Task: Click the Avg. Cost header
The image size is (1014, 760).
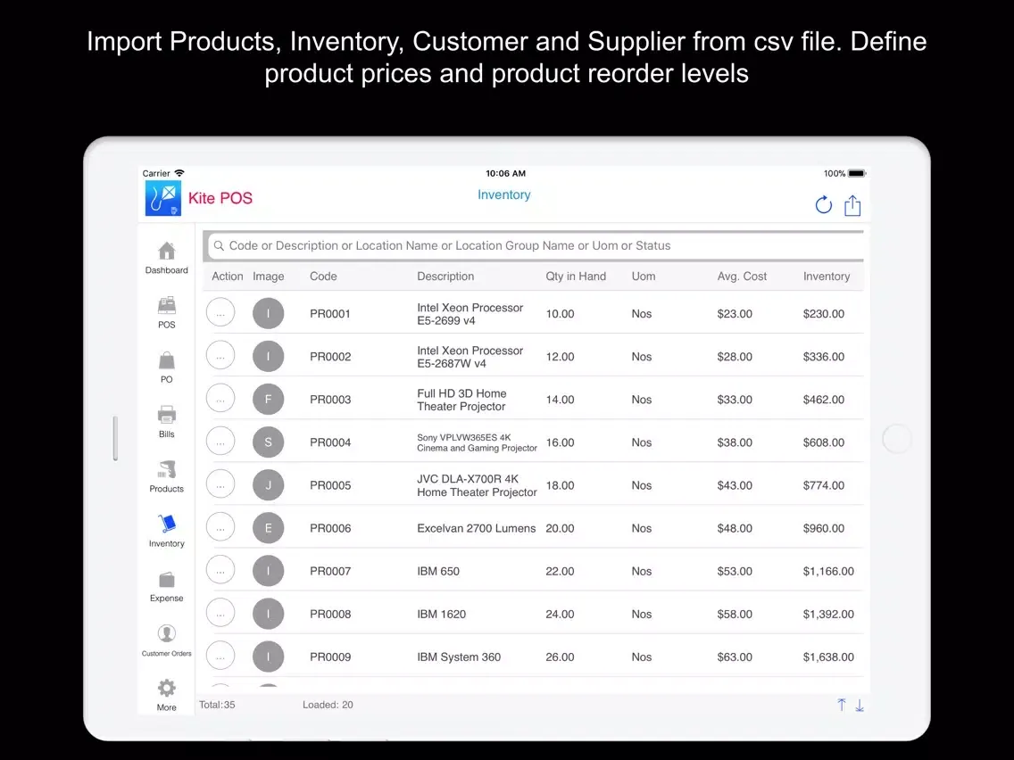Action: click(742, 277)
